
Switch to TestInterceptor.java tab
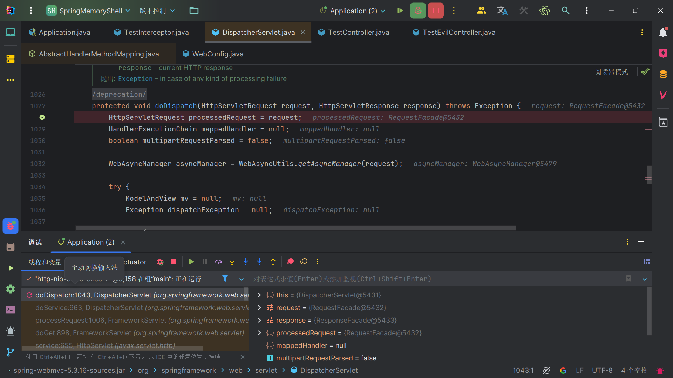point(151,32)
